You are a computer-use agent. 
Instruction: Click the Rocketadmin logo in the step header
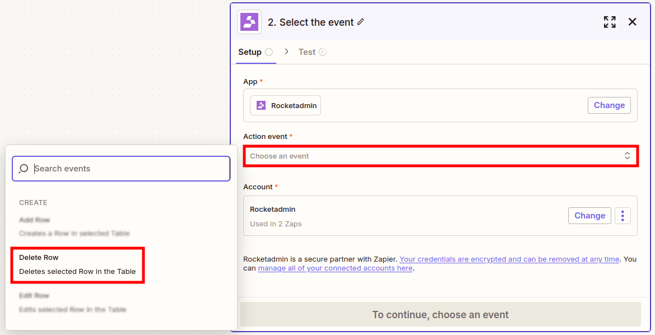coord(249,22)
